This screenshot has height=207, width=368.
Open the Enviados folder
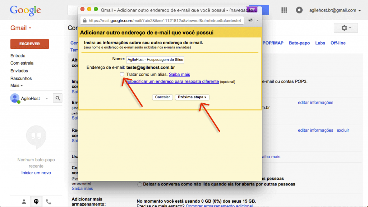pos(19,71)
